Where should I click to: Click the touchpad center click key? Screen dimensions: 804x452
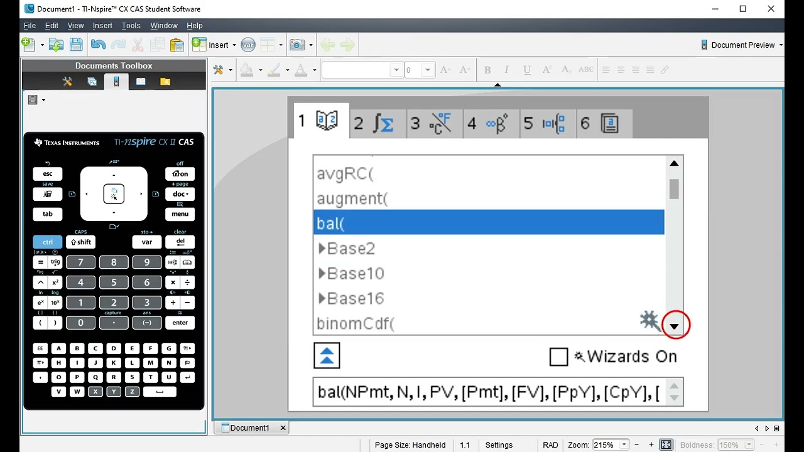coord(114,194)
